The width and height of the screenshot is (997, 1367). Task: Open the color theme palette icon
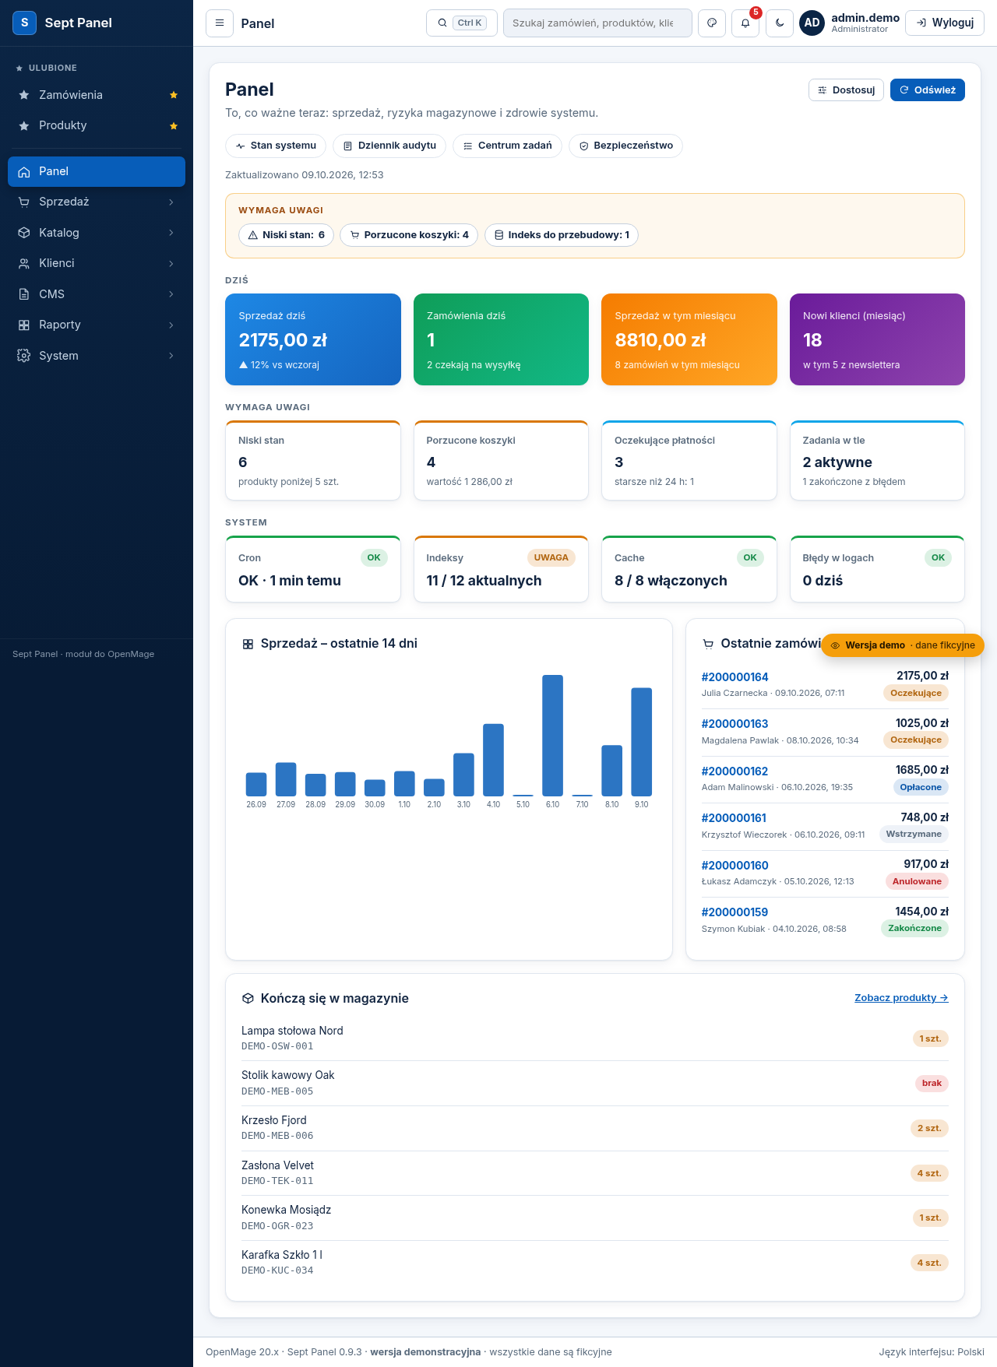click(712, 23)
